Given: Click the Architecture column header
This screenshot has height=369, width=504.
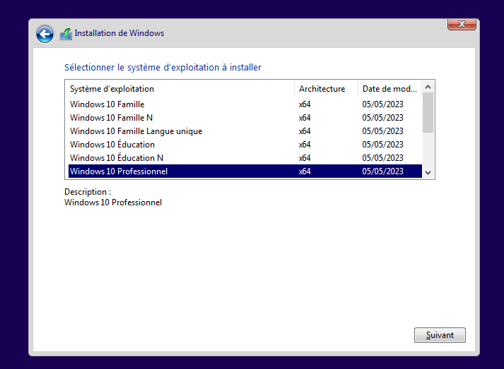Looking at the screenshot, I should 322,89.
